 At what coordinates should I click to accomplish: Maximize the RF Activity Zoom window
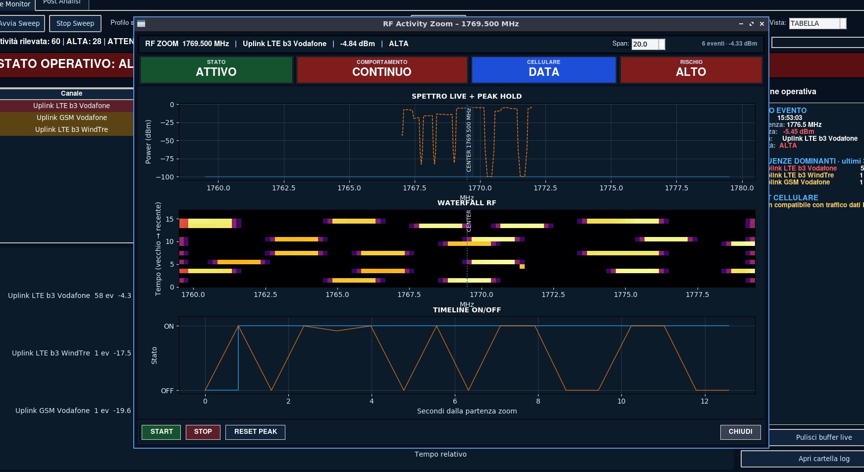click(752, 24)
